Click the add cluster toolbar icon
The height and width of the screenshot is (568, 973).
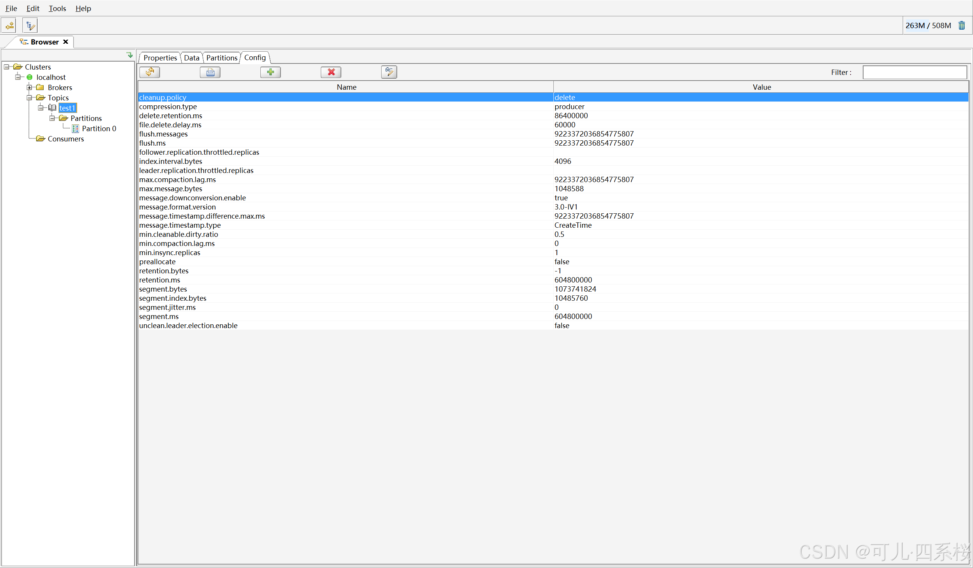tap(10, 25)
